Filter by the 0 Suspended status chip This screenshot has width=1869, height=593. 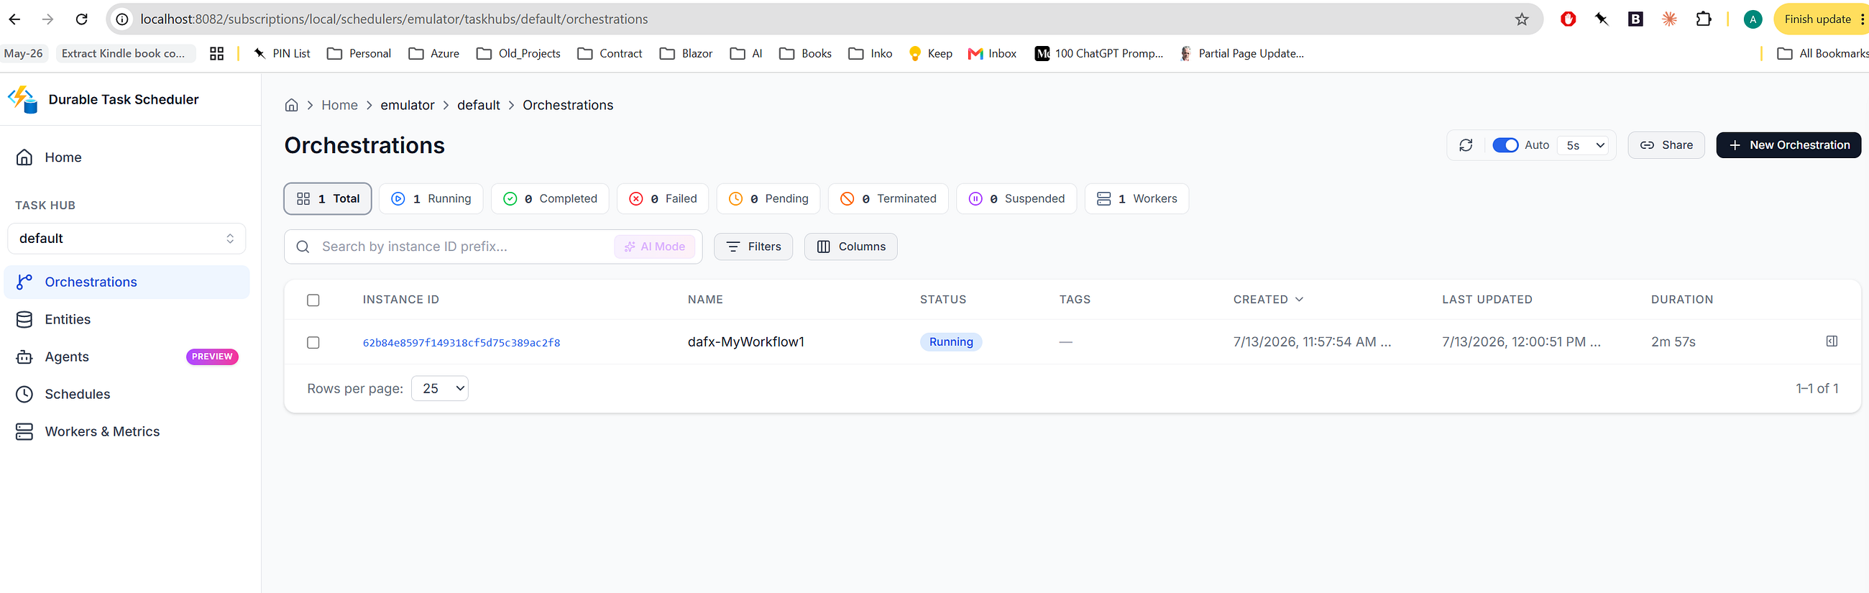pos(1016,199)
